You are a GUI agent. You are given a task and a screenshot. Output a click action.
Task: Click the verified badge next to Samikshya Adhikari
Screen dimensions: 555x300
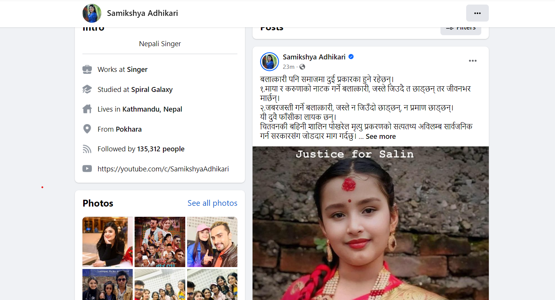tap(351, 57)
